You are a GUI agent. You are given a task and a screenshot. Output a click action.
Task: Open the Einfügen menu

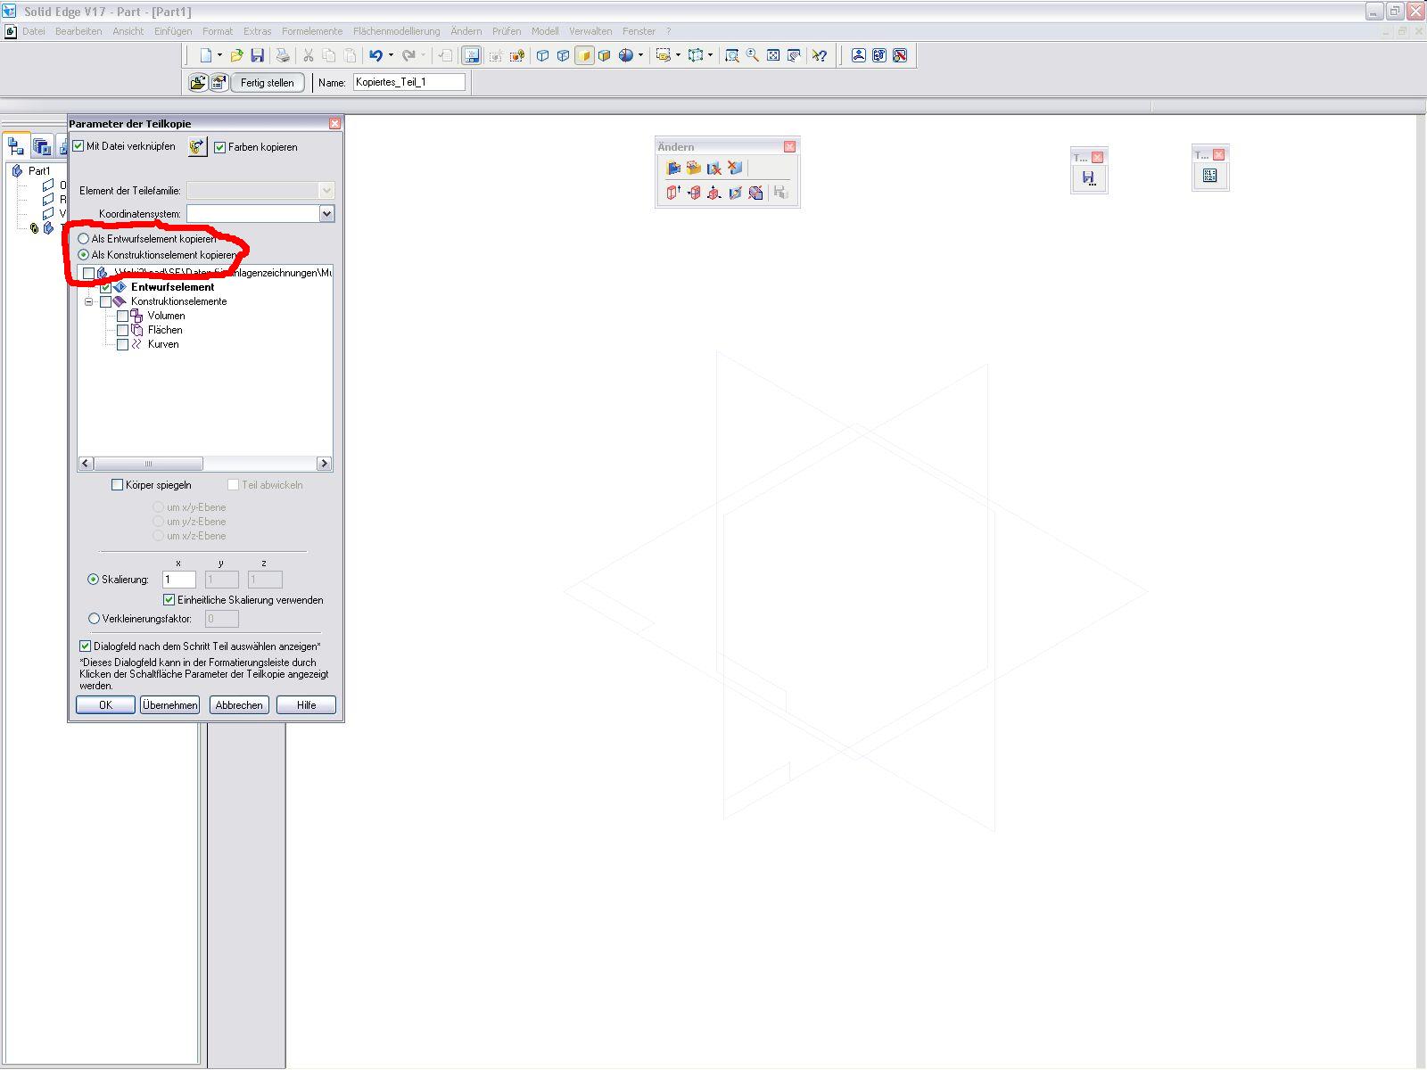pyautogui.click(x=173, y=31)
